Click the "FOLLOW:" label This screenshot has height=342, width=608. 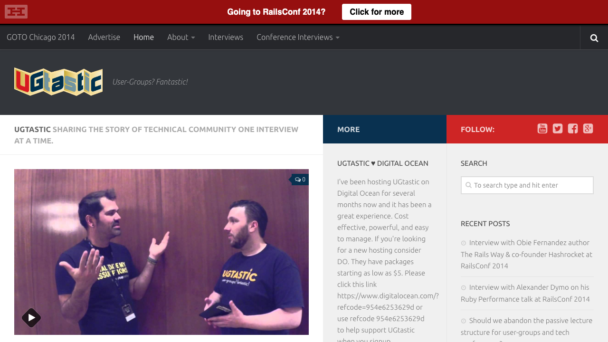coord(477,129)
